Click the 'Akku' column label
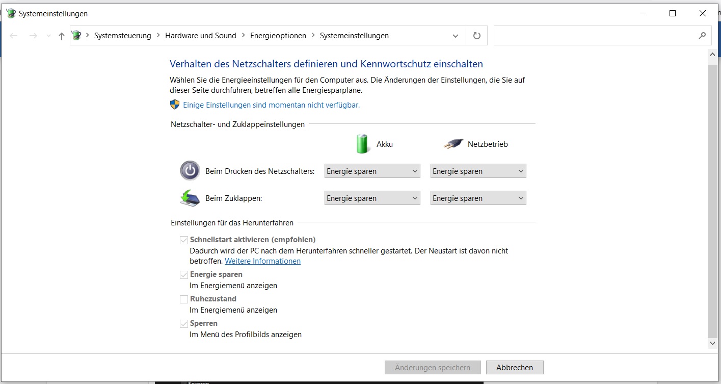721x384 pixels. 385,144
